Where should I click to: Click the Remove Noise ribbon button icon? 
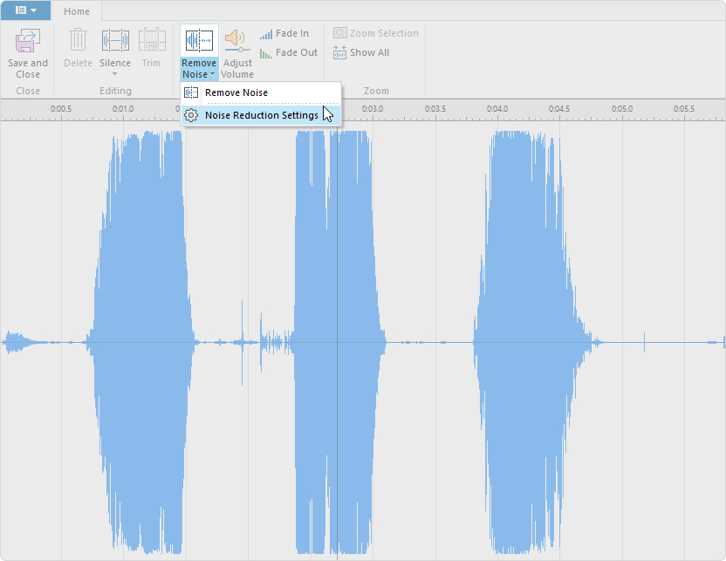coord(199,41)
